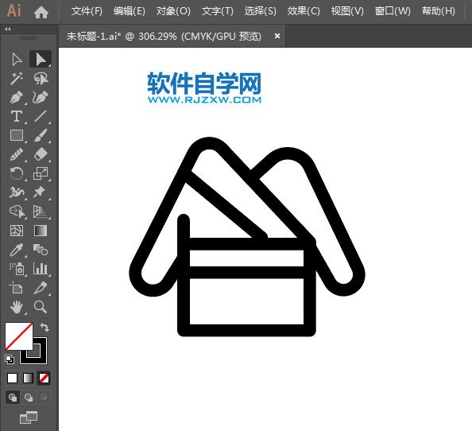Select the Mesh tool
The image size is (472, 431).
[17, 231]
